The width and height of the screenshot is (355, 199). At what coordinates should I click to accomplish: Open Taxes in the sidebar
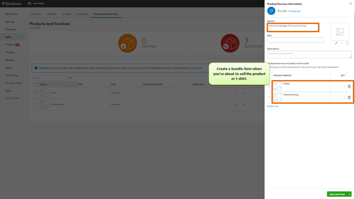pos(9,68)
